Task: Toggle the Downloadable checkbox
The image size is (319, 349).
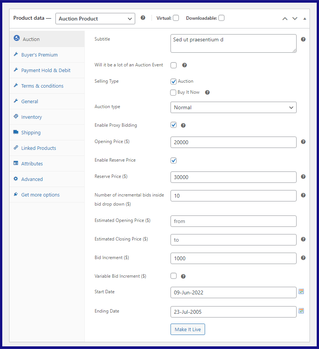Action: click(x=221, y=18)
